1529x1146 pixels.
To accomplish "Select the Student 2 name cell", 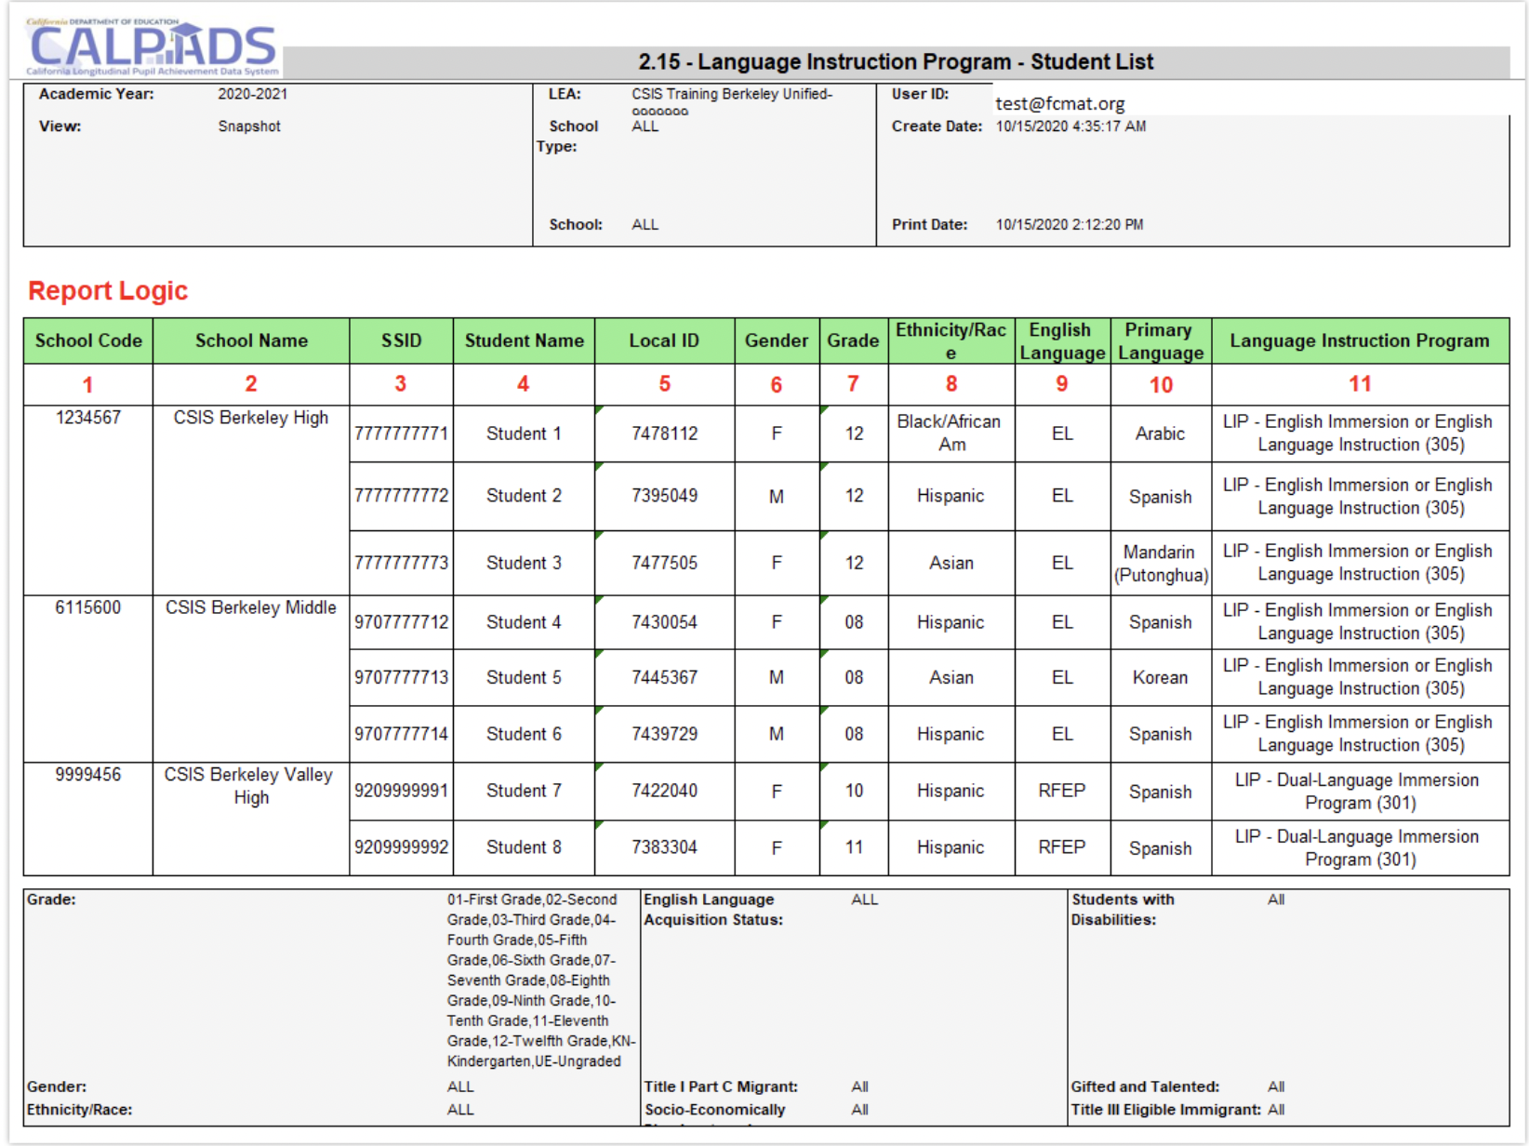I will click(524, 496).
